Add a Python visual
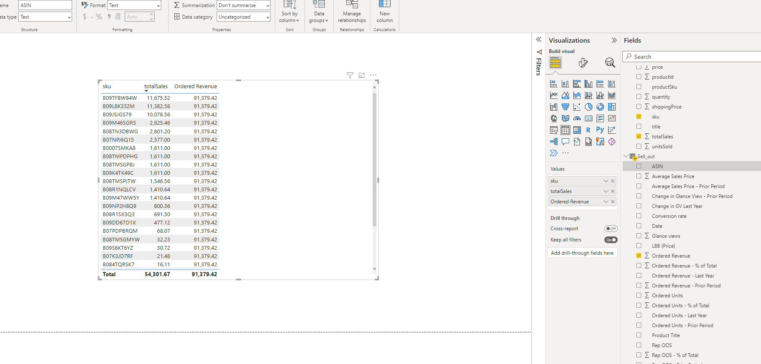 pos(600,130)
